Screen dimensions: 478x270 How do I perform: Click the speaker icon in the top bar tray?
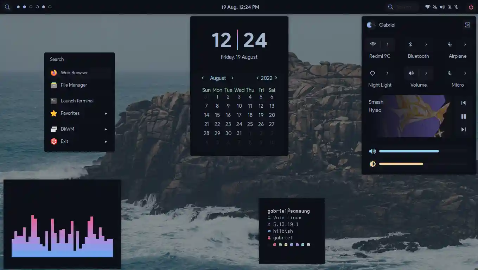[x=442, y=7]
